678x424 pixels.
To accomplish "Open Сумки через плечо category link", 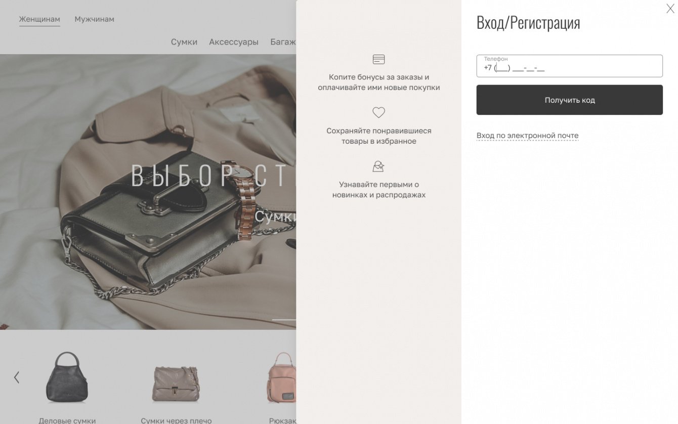I will point(176,420).
